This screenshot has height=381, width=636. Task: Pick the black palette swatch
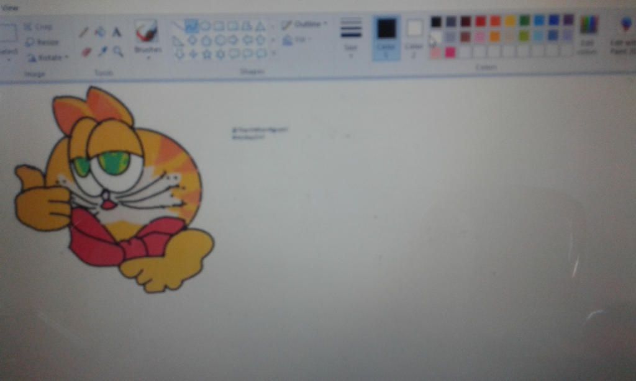[436, 22]
